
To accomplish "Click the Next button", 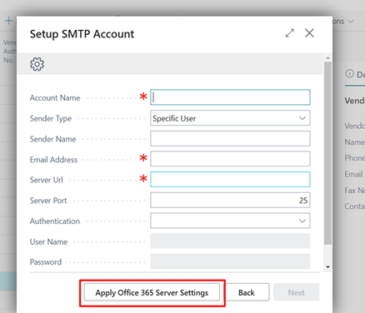I will 296,292.
